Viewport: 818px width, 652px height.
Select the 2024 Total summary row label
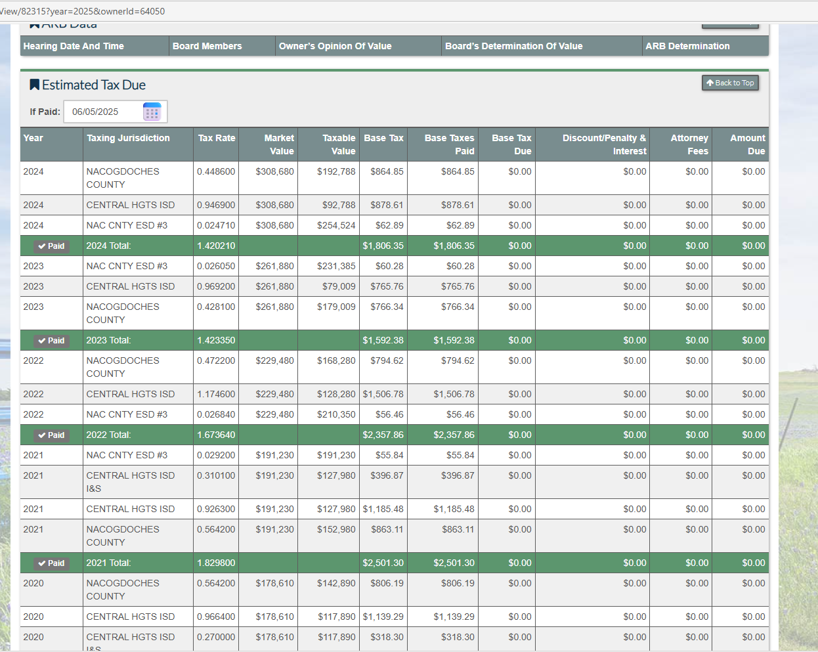coord(109,246)
